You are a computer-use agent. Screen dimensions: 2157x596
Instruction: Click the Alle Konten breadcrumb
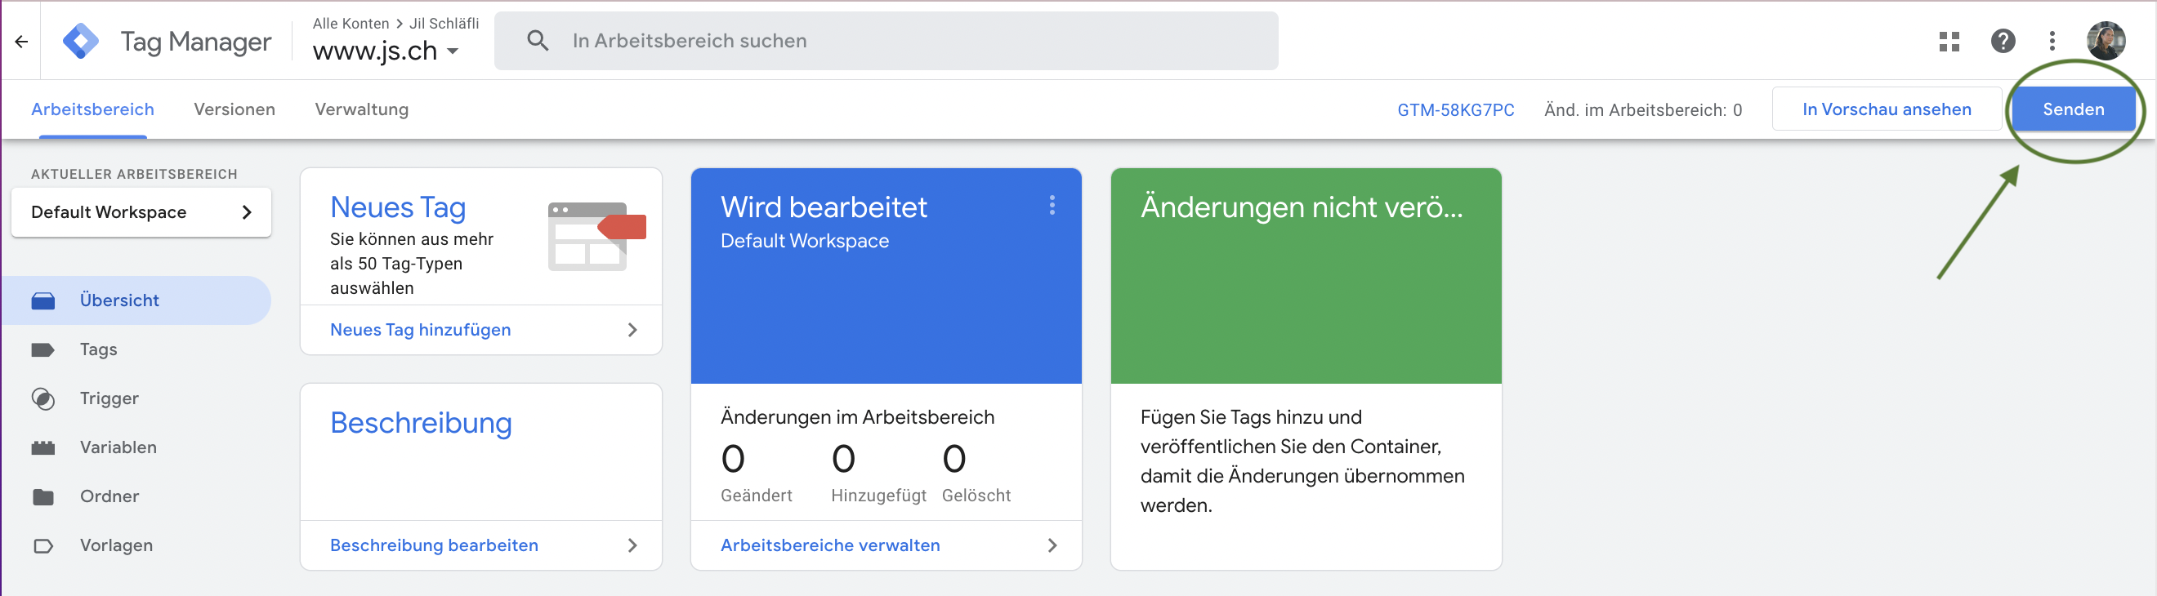click(351, 24)
